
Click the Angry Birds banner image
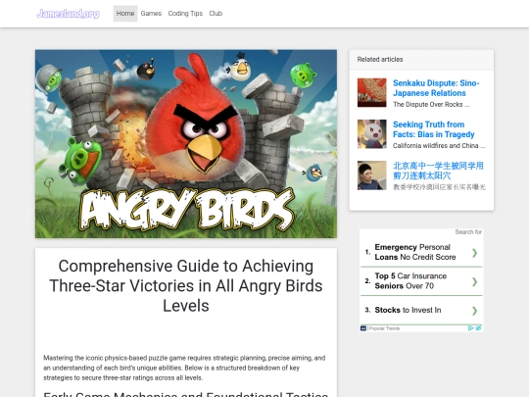coord(186,144)
